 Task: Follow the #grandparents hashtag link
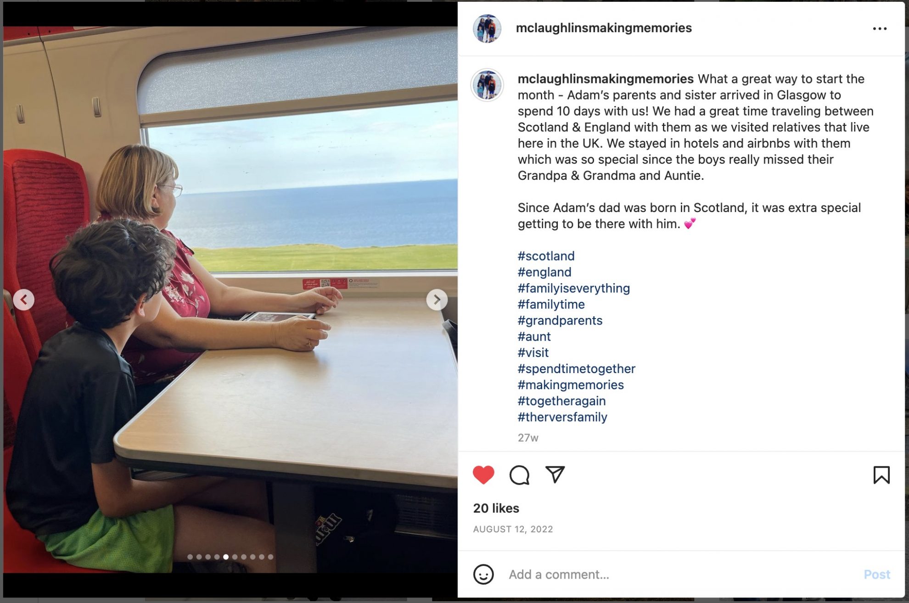pos(560,320)
